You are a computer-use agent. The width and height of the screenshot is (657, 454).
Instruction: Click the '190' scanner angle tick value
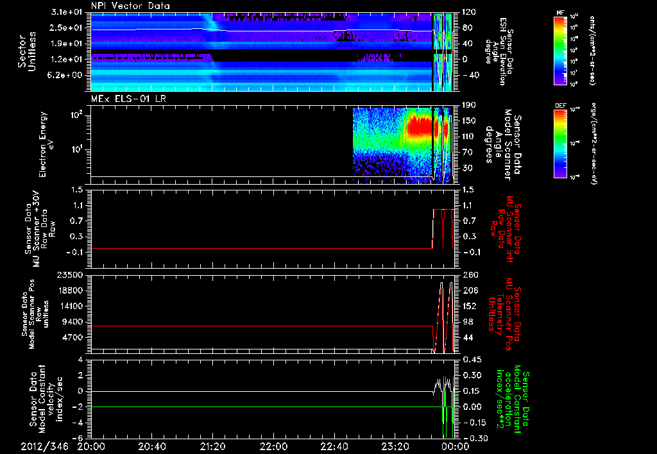[x=469, y=105]
